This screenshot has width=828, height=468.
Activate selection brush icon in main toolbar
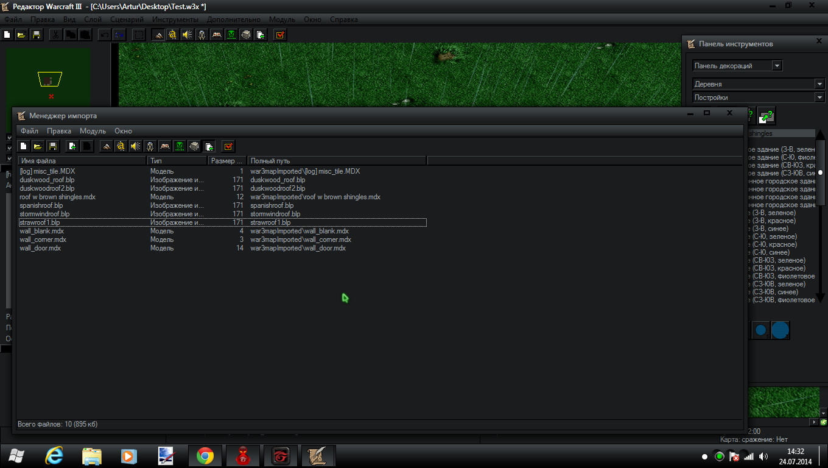(x=139, y=35)
